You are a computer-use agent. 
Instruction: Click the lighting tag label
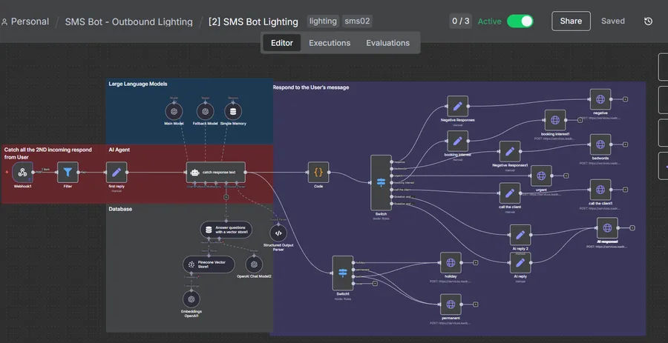(x=323, y=21)
